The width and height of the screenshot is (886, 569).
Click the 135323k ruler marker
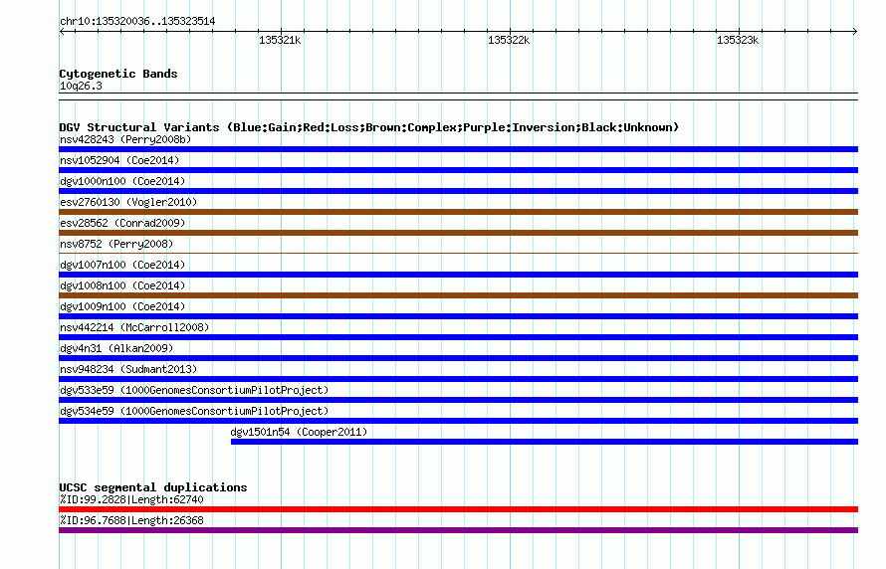[x=738, y=40]
